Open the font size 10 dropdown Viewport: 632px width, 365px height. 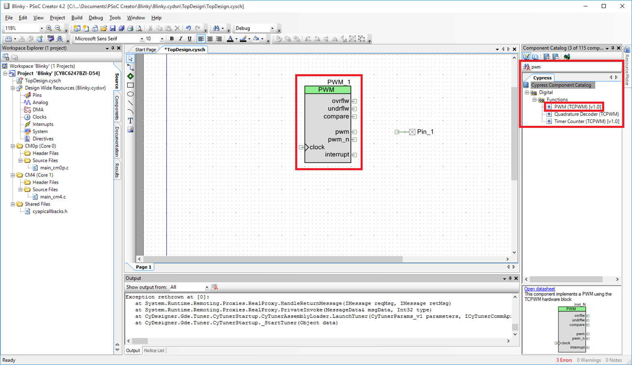(162, 39)
